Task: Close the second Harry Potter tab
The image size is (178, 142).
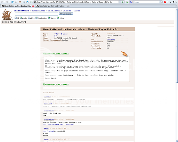Action: tap(68, 6)
